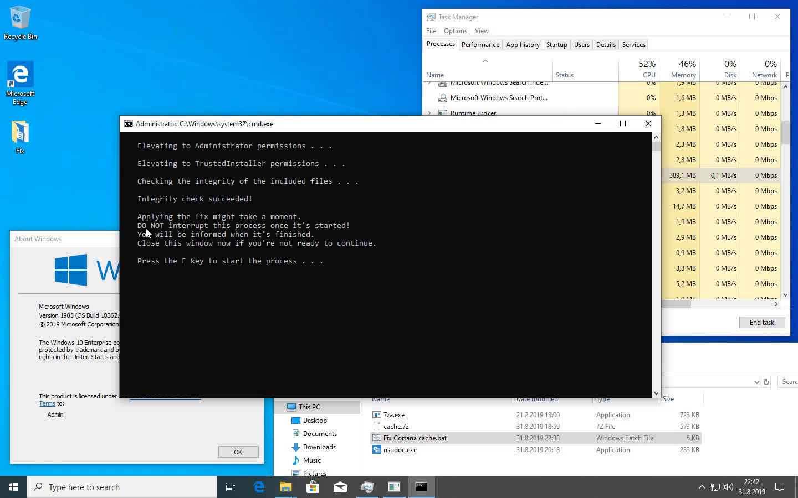
Task: Click the Task View taskbar button
Action: [x=231, y=487]
